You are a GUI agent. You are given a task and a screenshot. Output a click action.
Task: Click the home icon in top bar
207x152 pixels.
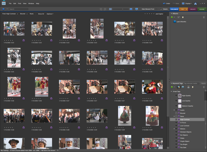(x=195, y=3)
